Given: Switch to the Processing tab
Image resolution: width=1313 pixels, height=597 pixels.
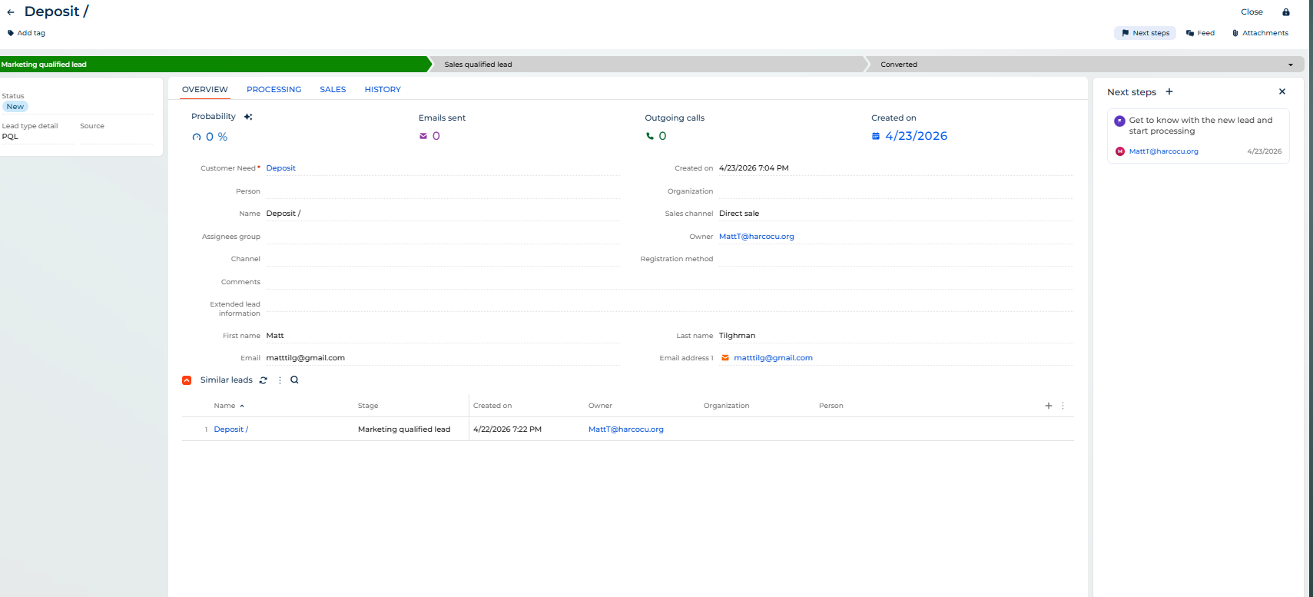Looking at the screenshot, I should click(x=274, y=90).
